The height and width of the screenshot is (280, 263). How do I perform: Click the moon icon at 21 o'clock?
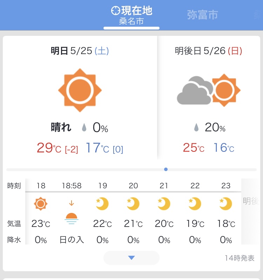pyautogui.click(x=164, y=204)
